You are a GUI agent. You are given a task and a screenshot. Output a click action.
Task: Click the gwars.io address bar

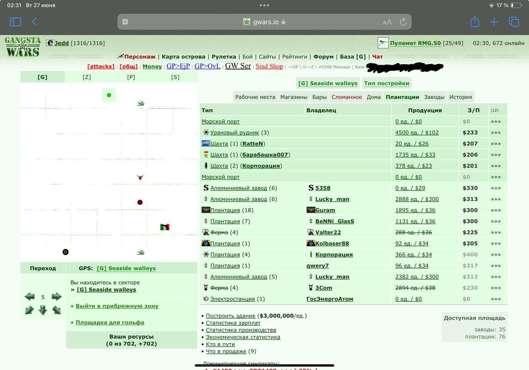(x=264, y=22)
